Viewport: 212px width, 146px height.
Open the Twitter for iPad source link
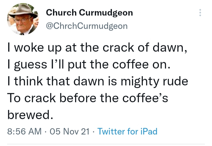127,131
